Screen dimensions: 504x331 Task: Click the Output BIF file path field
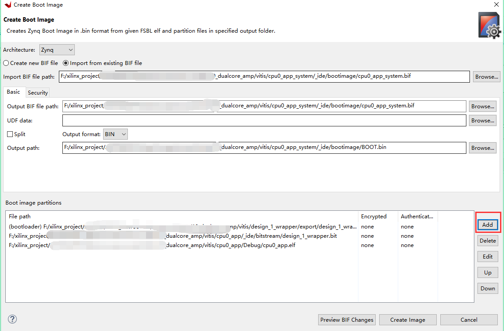(x=264, y=106)
